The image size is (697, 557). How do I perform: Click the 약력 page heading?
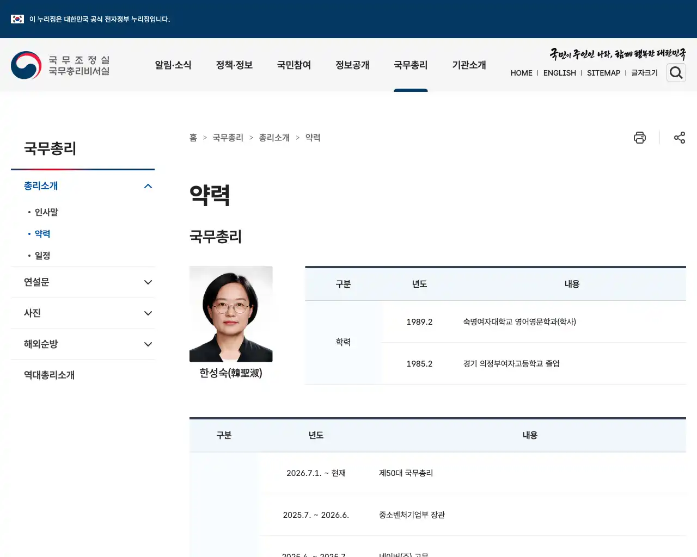coord(210,195)
